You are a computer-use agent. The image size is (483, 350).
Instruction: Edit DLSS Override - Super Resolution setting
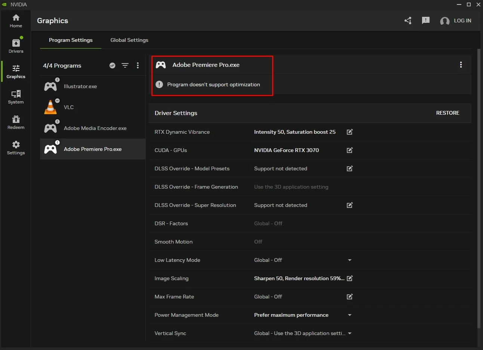coord(350,205)
